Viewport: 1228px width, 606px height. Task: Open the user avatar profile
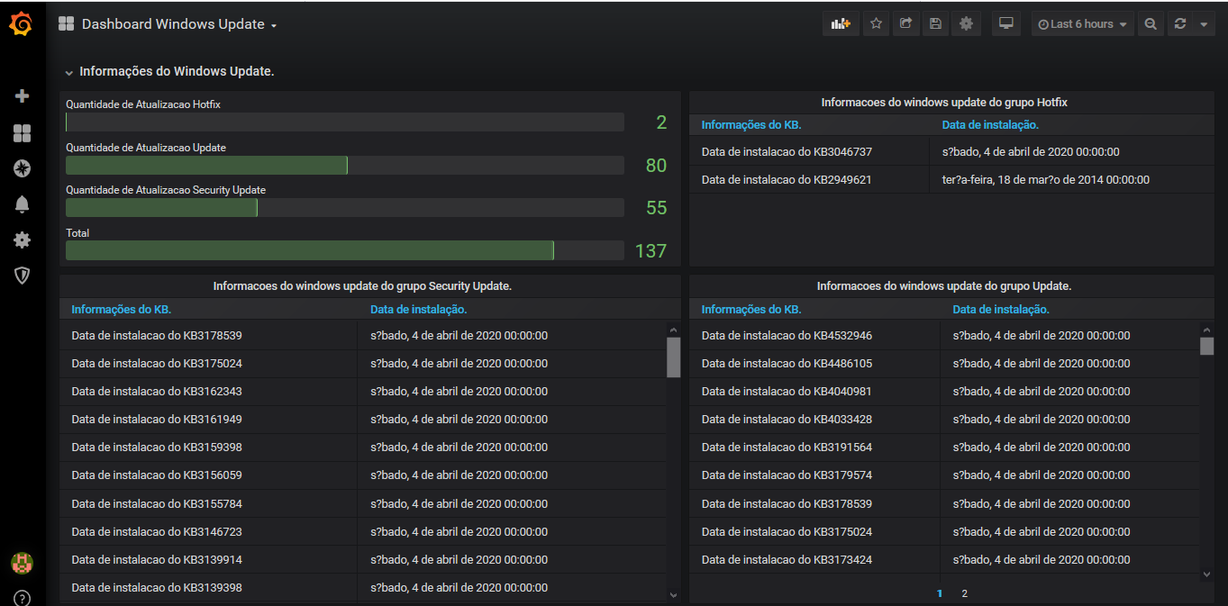[x=22, y=564]
